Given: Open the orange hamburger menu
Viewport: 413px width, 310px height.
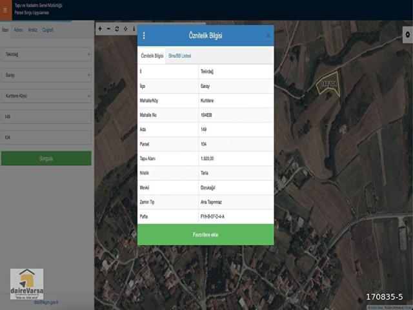Looking at the screenshot, I should (x=6, y=10).
